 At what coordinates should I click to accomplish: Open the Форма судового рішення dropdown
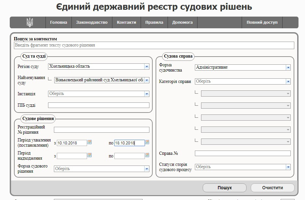[x=147, y=169]
